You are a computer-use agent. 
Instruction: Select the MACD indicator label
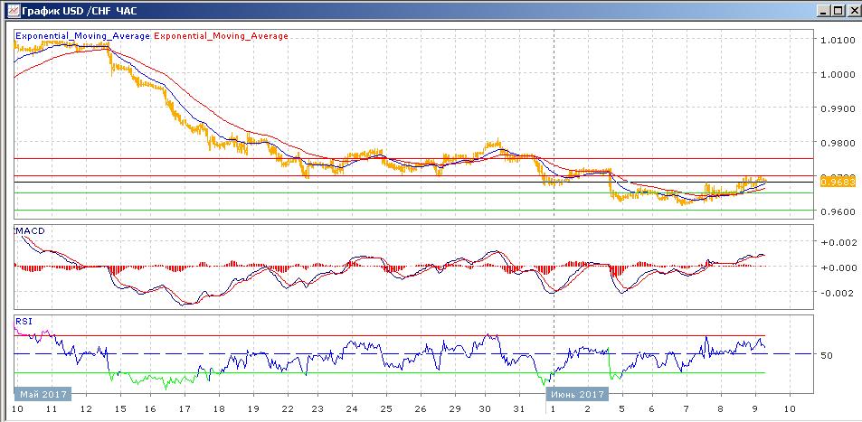[30, 231]
